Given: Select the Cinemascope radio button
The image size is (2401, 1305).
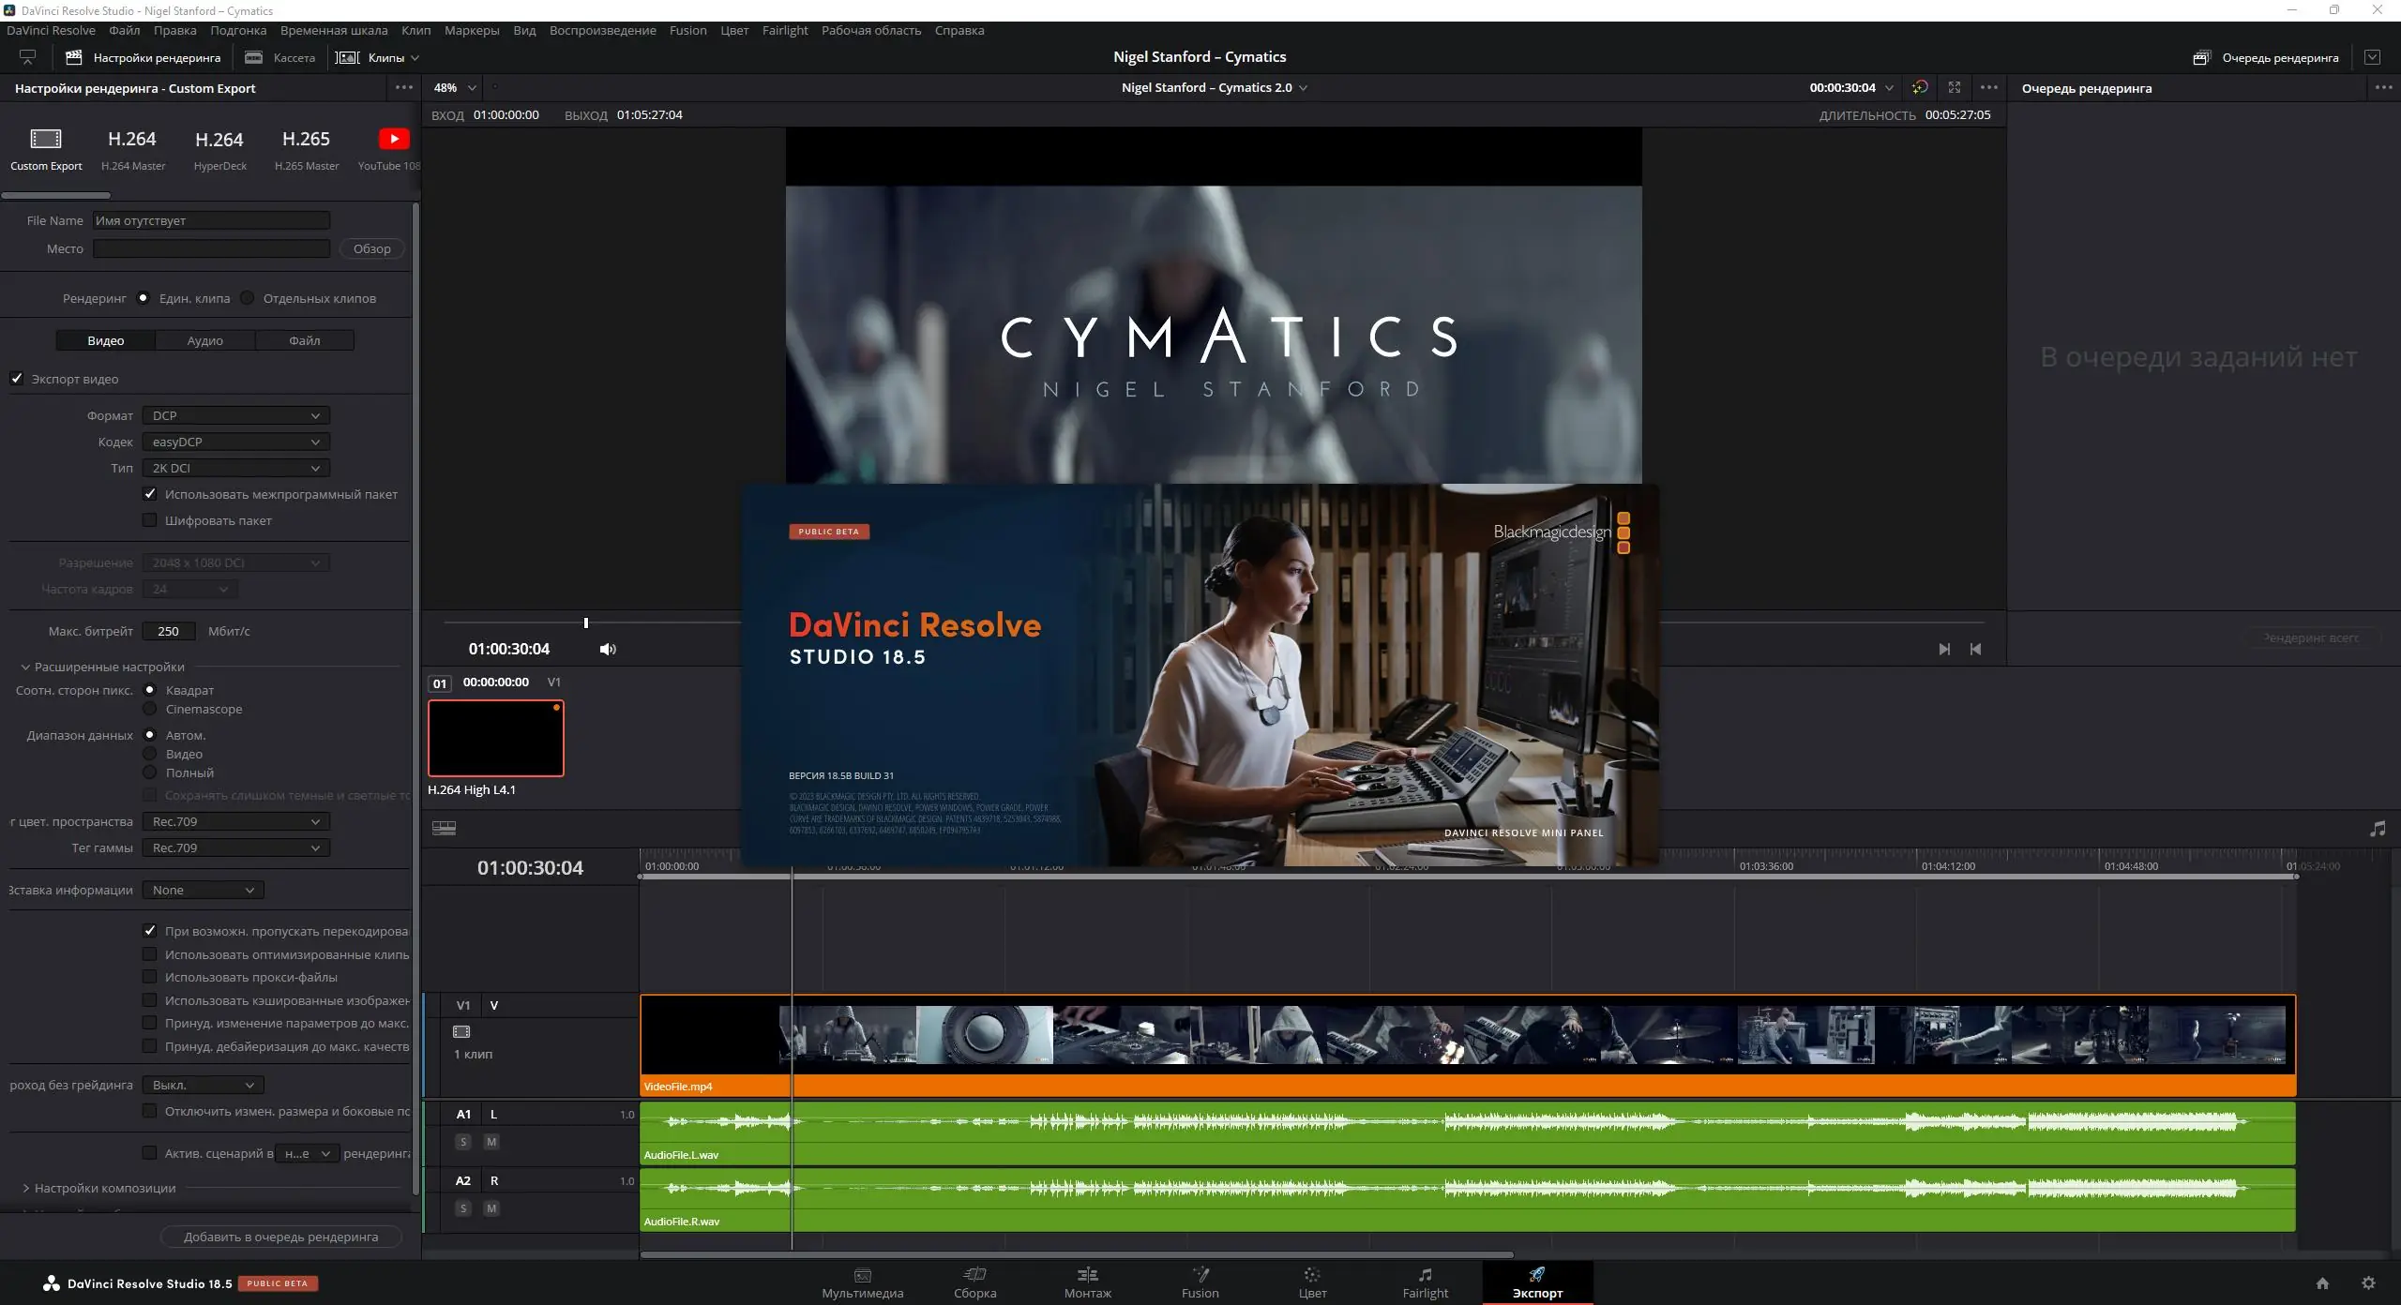Looking at the screenshot, I should [x=151, y=709].
